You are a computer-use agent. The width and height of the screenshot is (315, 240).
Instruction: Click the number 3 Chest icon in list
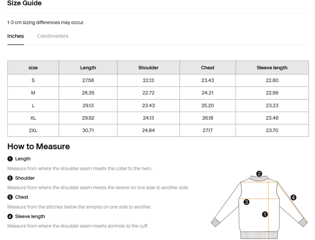(x=10, y=197)
